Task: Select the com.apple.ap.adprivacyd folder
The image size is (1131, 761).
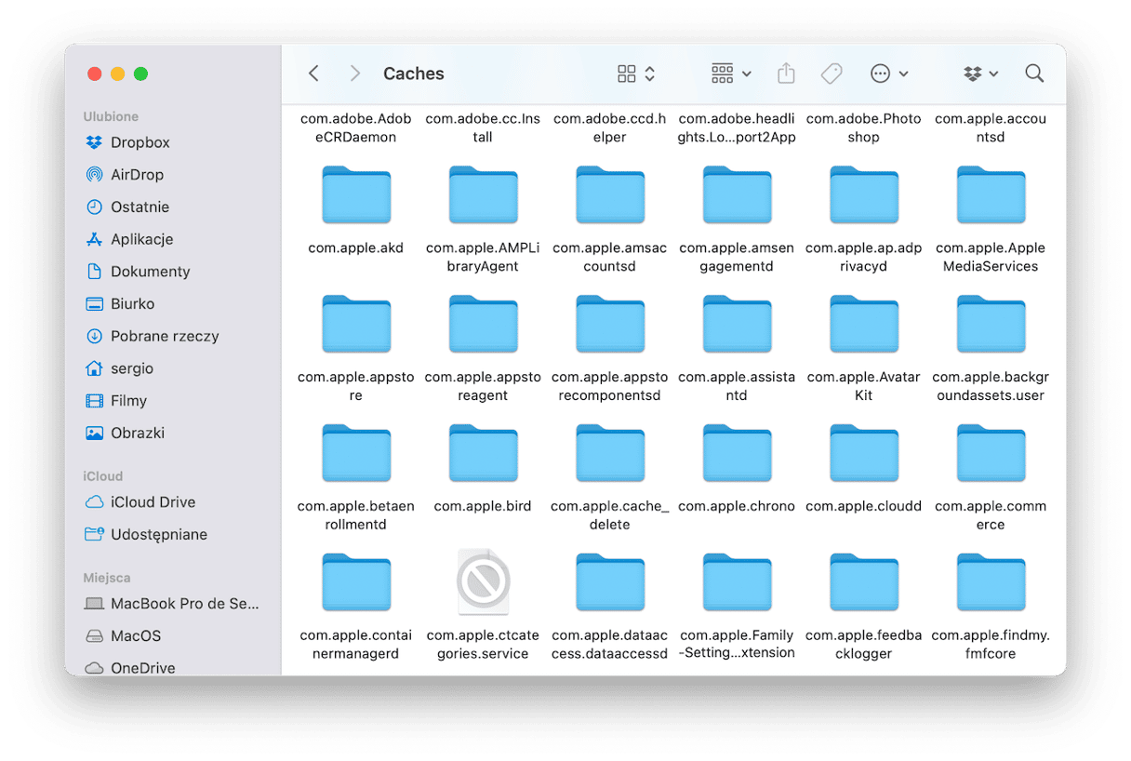Action: click(x=864, y=195)
